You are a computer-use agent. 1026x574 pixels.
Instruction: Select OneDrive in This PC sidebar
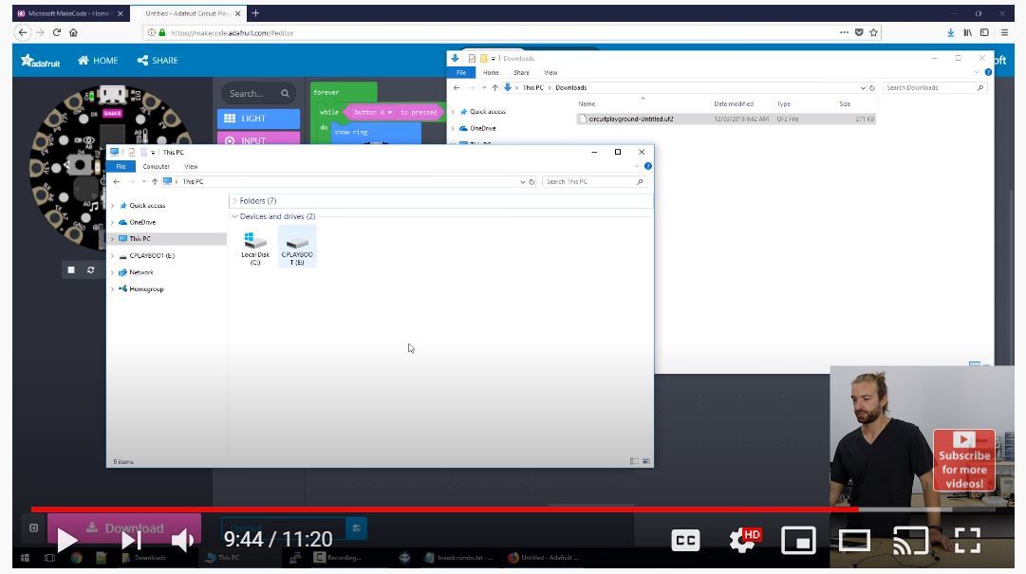click(142, 222)
